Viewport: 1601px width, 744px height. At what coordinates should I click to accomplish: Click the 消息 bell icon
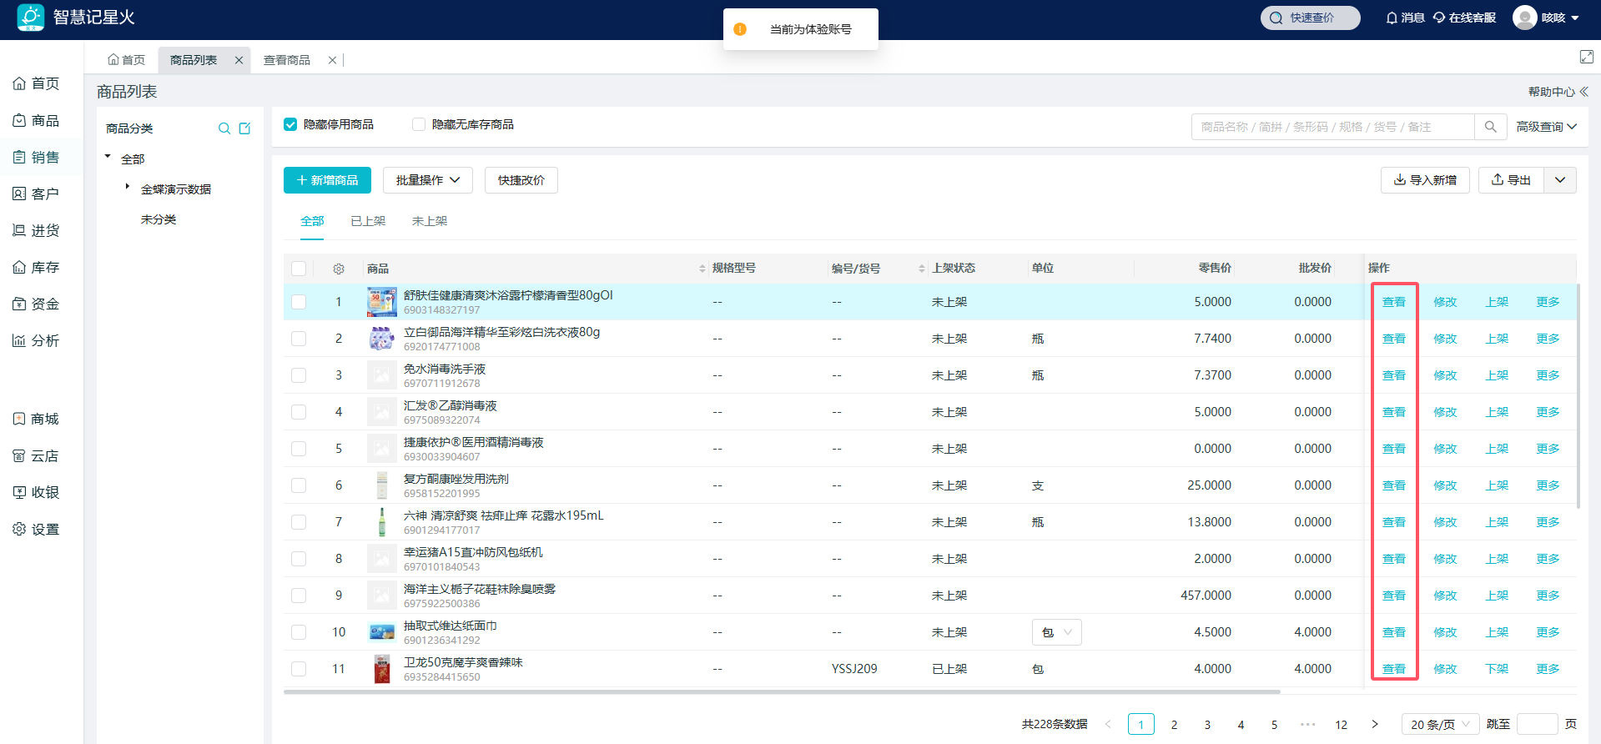click(x=1392, y=18)
